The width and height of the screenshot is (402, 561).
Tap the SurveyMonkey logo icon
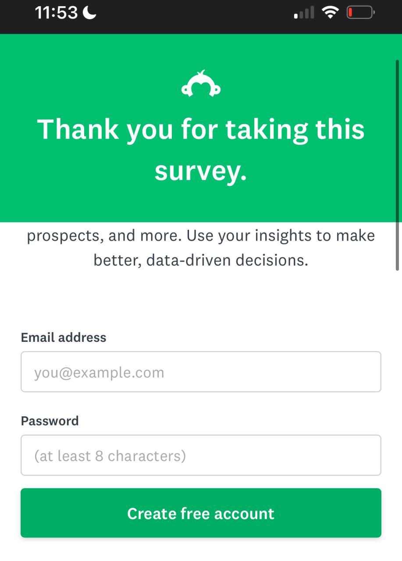(201, 84)
